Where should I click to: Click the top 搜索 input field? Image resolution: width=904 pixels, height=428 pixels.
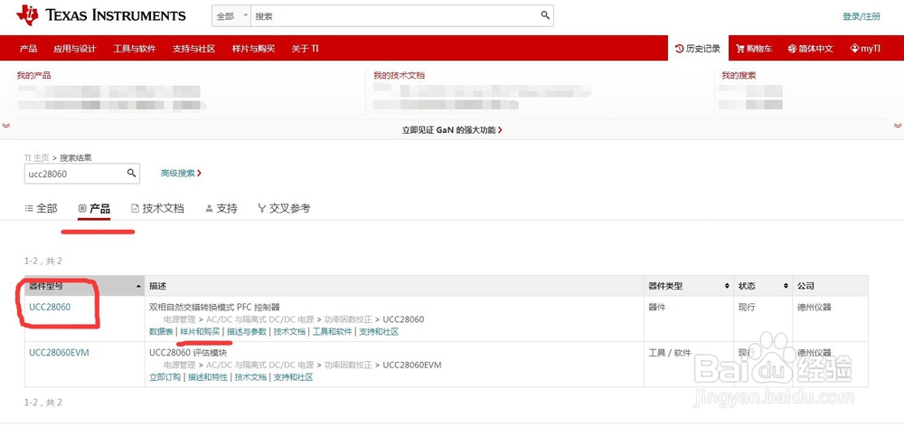click(x=395, y=16)
